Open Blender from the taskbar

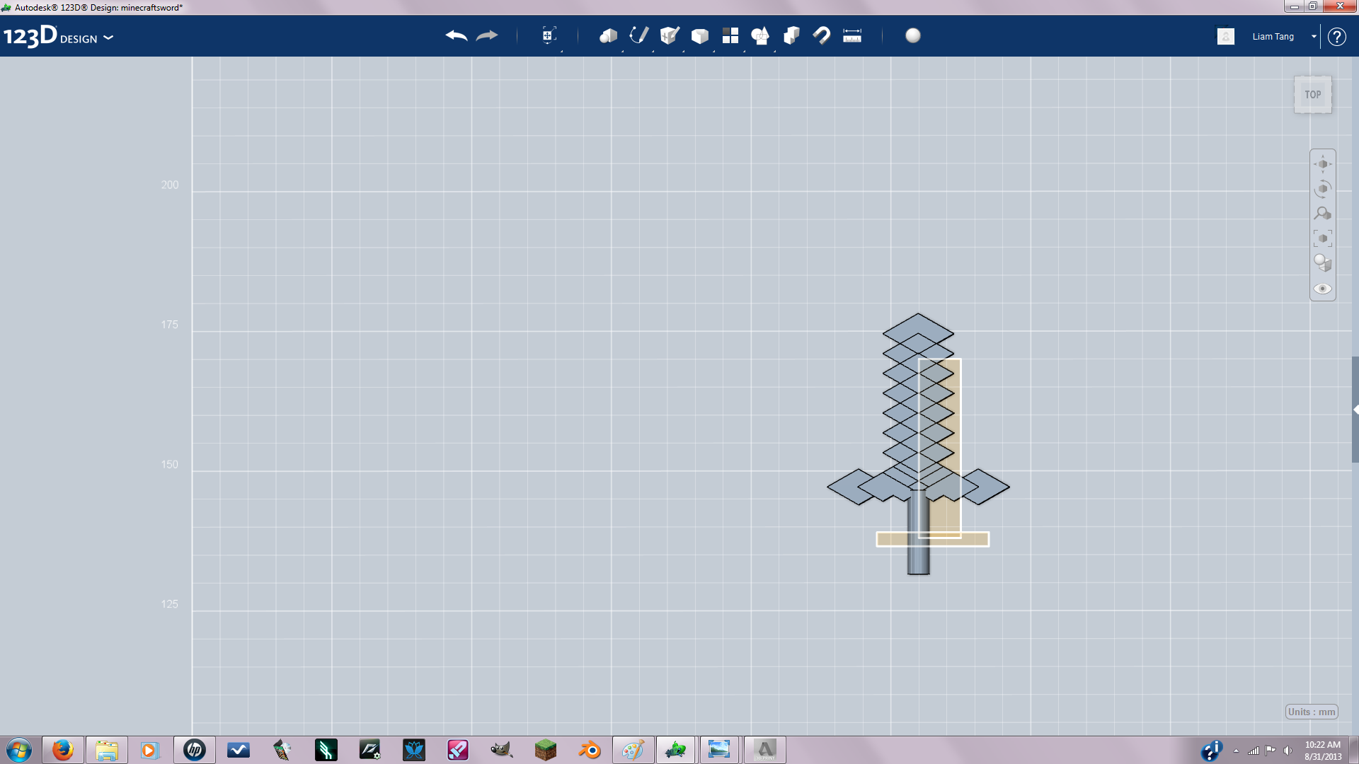coord(589,750)
